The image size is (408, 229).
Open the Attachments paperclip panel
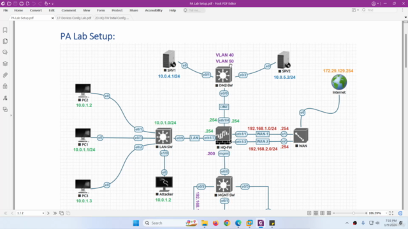[5, 75]
